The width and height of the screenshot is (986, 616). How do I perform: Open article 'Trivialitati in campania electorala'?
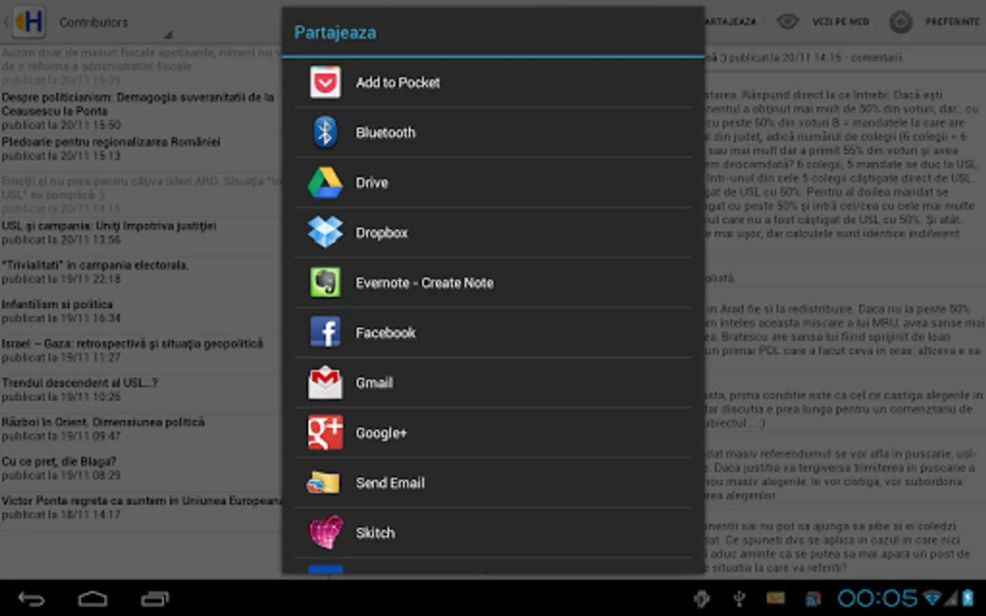click(140, 272)
